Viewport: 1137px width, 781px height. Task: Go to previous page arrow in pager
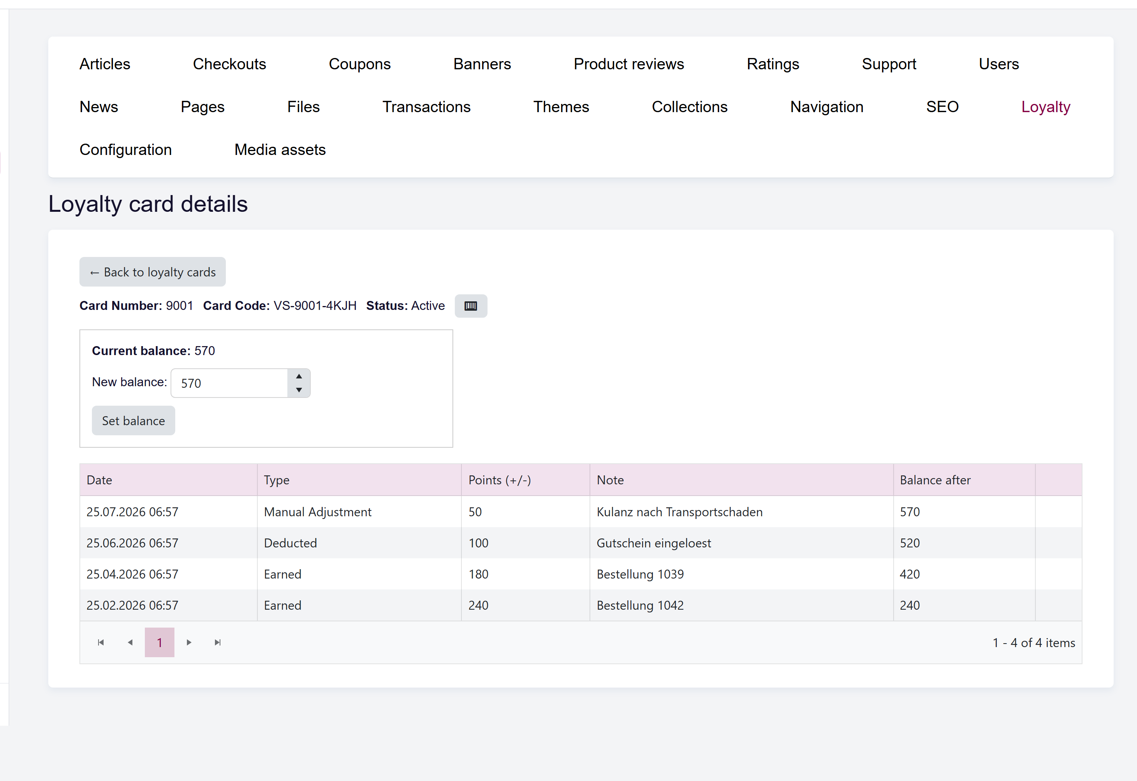coord(130,642)
